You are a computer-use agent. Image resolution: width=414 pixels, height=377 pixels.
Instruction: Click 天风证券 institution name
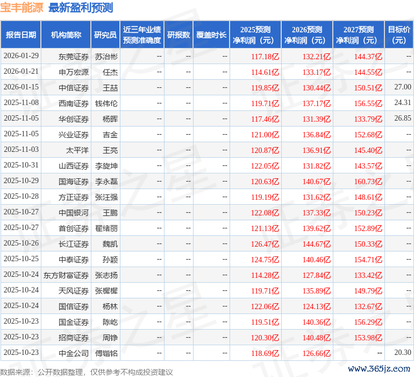pyautogui.click(x=74, y=291)
